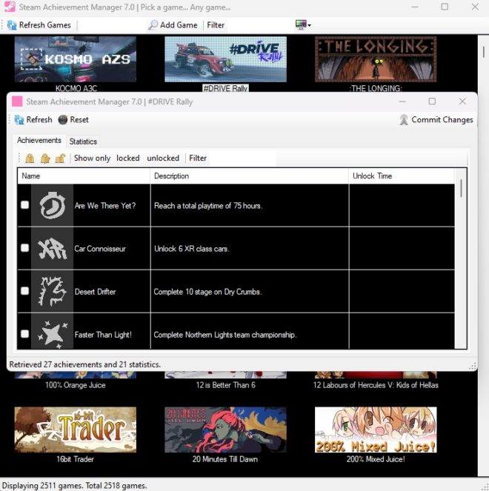The image size is (489, 491).
Task: Maximize the #DRIVE Rally window
Action: pos(432,101)
